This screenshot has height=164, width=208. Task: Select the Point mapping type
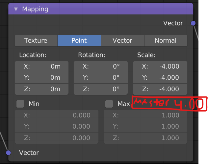pyautogui.click(x=79, y=40)
